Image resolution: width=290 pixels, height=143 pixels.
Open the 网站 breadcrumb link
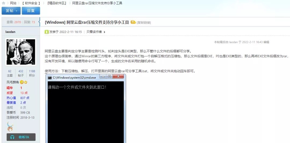point(13,3)
